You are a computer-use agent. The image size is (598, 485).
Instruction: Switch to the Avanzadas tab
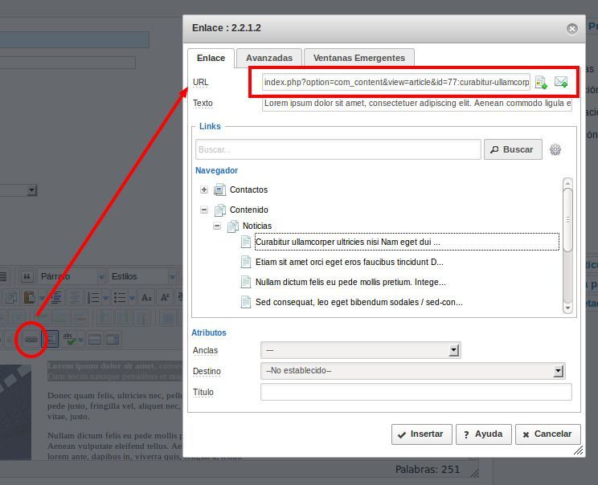pyautogui.click(x=269, y=58)
